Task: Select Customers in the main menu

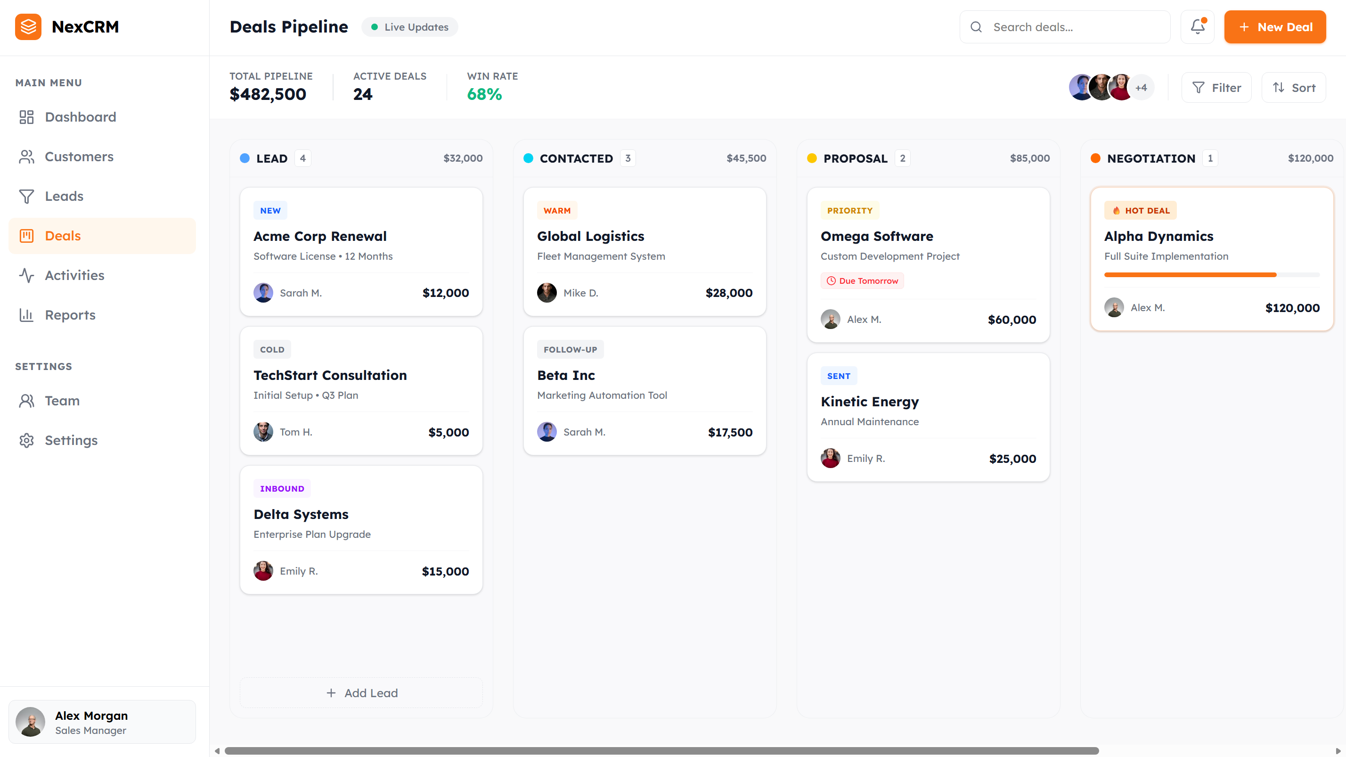Action: [79, 157]
